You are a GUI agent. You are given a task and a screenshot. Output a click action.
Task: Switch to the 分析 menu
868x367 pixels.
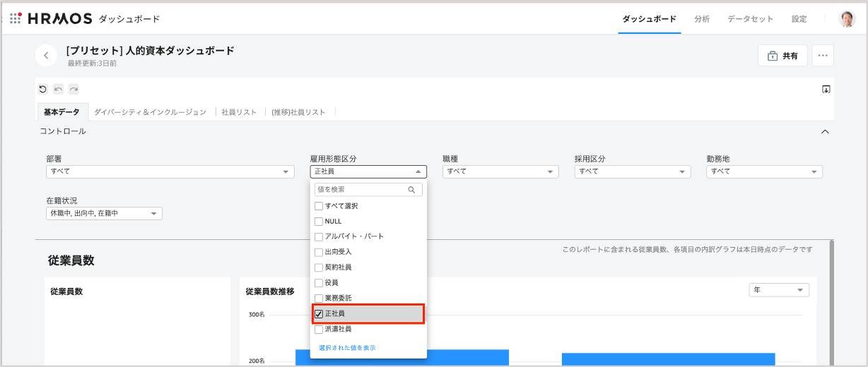[701, 19]
